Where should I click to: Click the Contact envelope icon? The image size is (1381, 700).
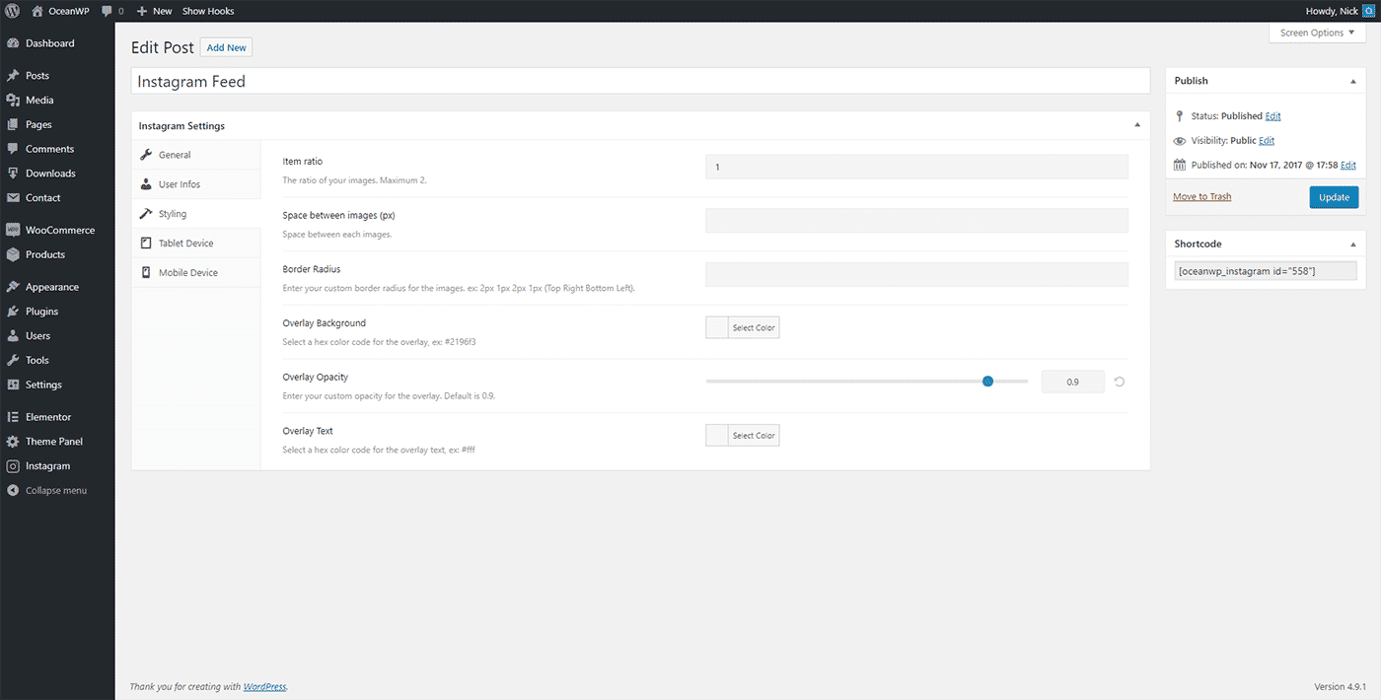click(x=13, y=198)
